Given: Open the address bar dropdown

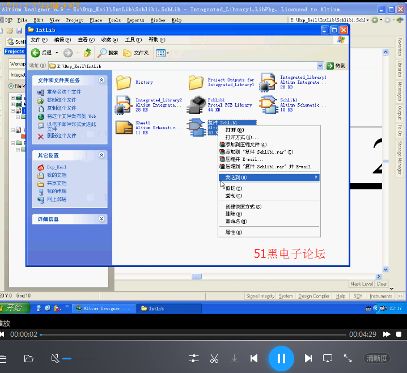Looking at the screenshot, I should pos(320,66).
